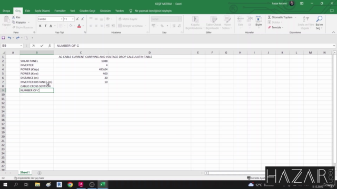The width and height of the screenshot is (337, 189).
Task: Switch to the Görünüm tab
Action: click(x=105, y=10)
